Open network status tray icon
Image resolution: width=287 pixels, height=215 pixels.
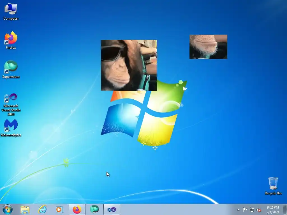252,210
